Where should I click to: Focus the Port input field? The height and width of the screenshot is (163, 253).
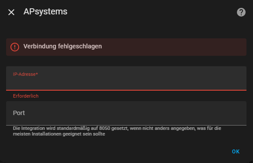pyautogui.click(x=126, y=113)
